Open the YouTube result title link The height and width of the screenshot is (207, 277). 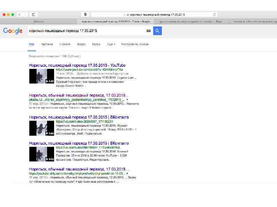tap(77, 65)
